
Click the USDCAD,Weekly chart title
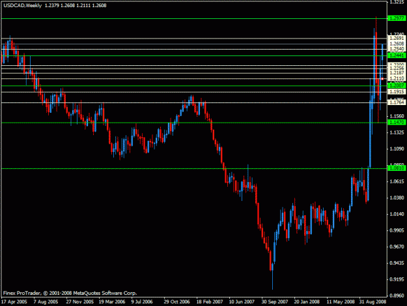[22, 5]
